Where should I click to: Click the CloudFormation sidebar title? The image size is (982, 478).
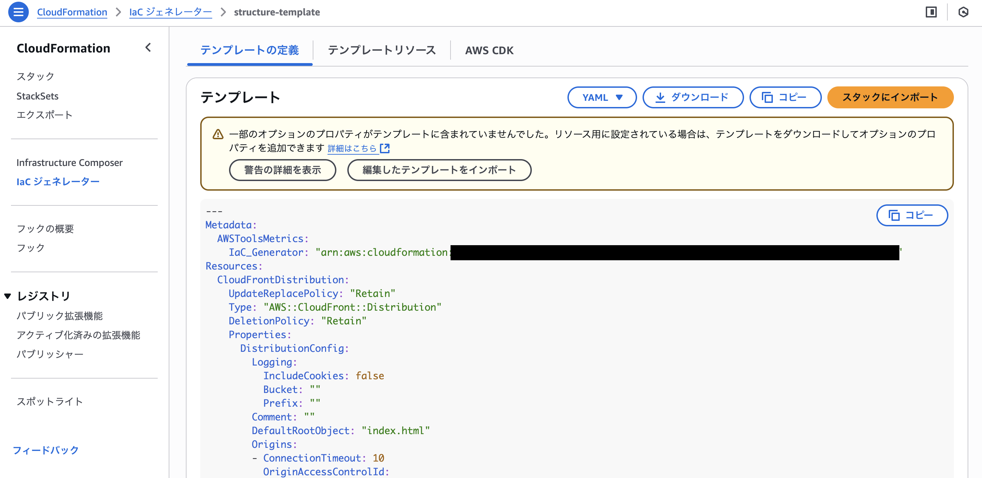[x=63, y=48]
